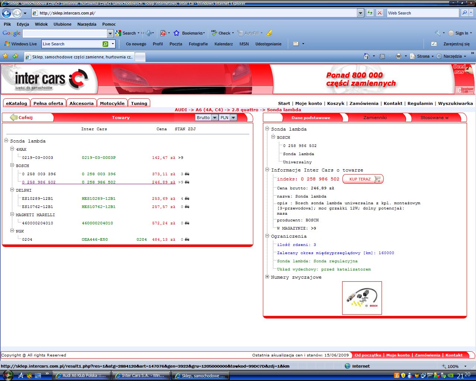This screenshot has height=381, width=476.
Task: Click the Google toolbar popup blocker icon
Action: pyautogui.click(x=163, y=33)
